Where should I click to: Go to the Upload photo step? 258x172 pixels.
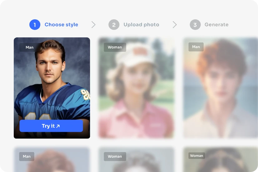(x=141, y=25)
